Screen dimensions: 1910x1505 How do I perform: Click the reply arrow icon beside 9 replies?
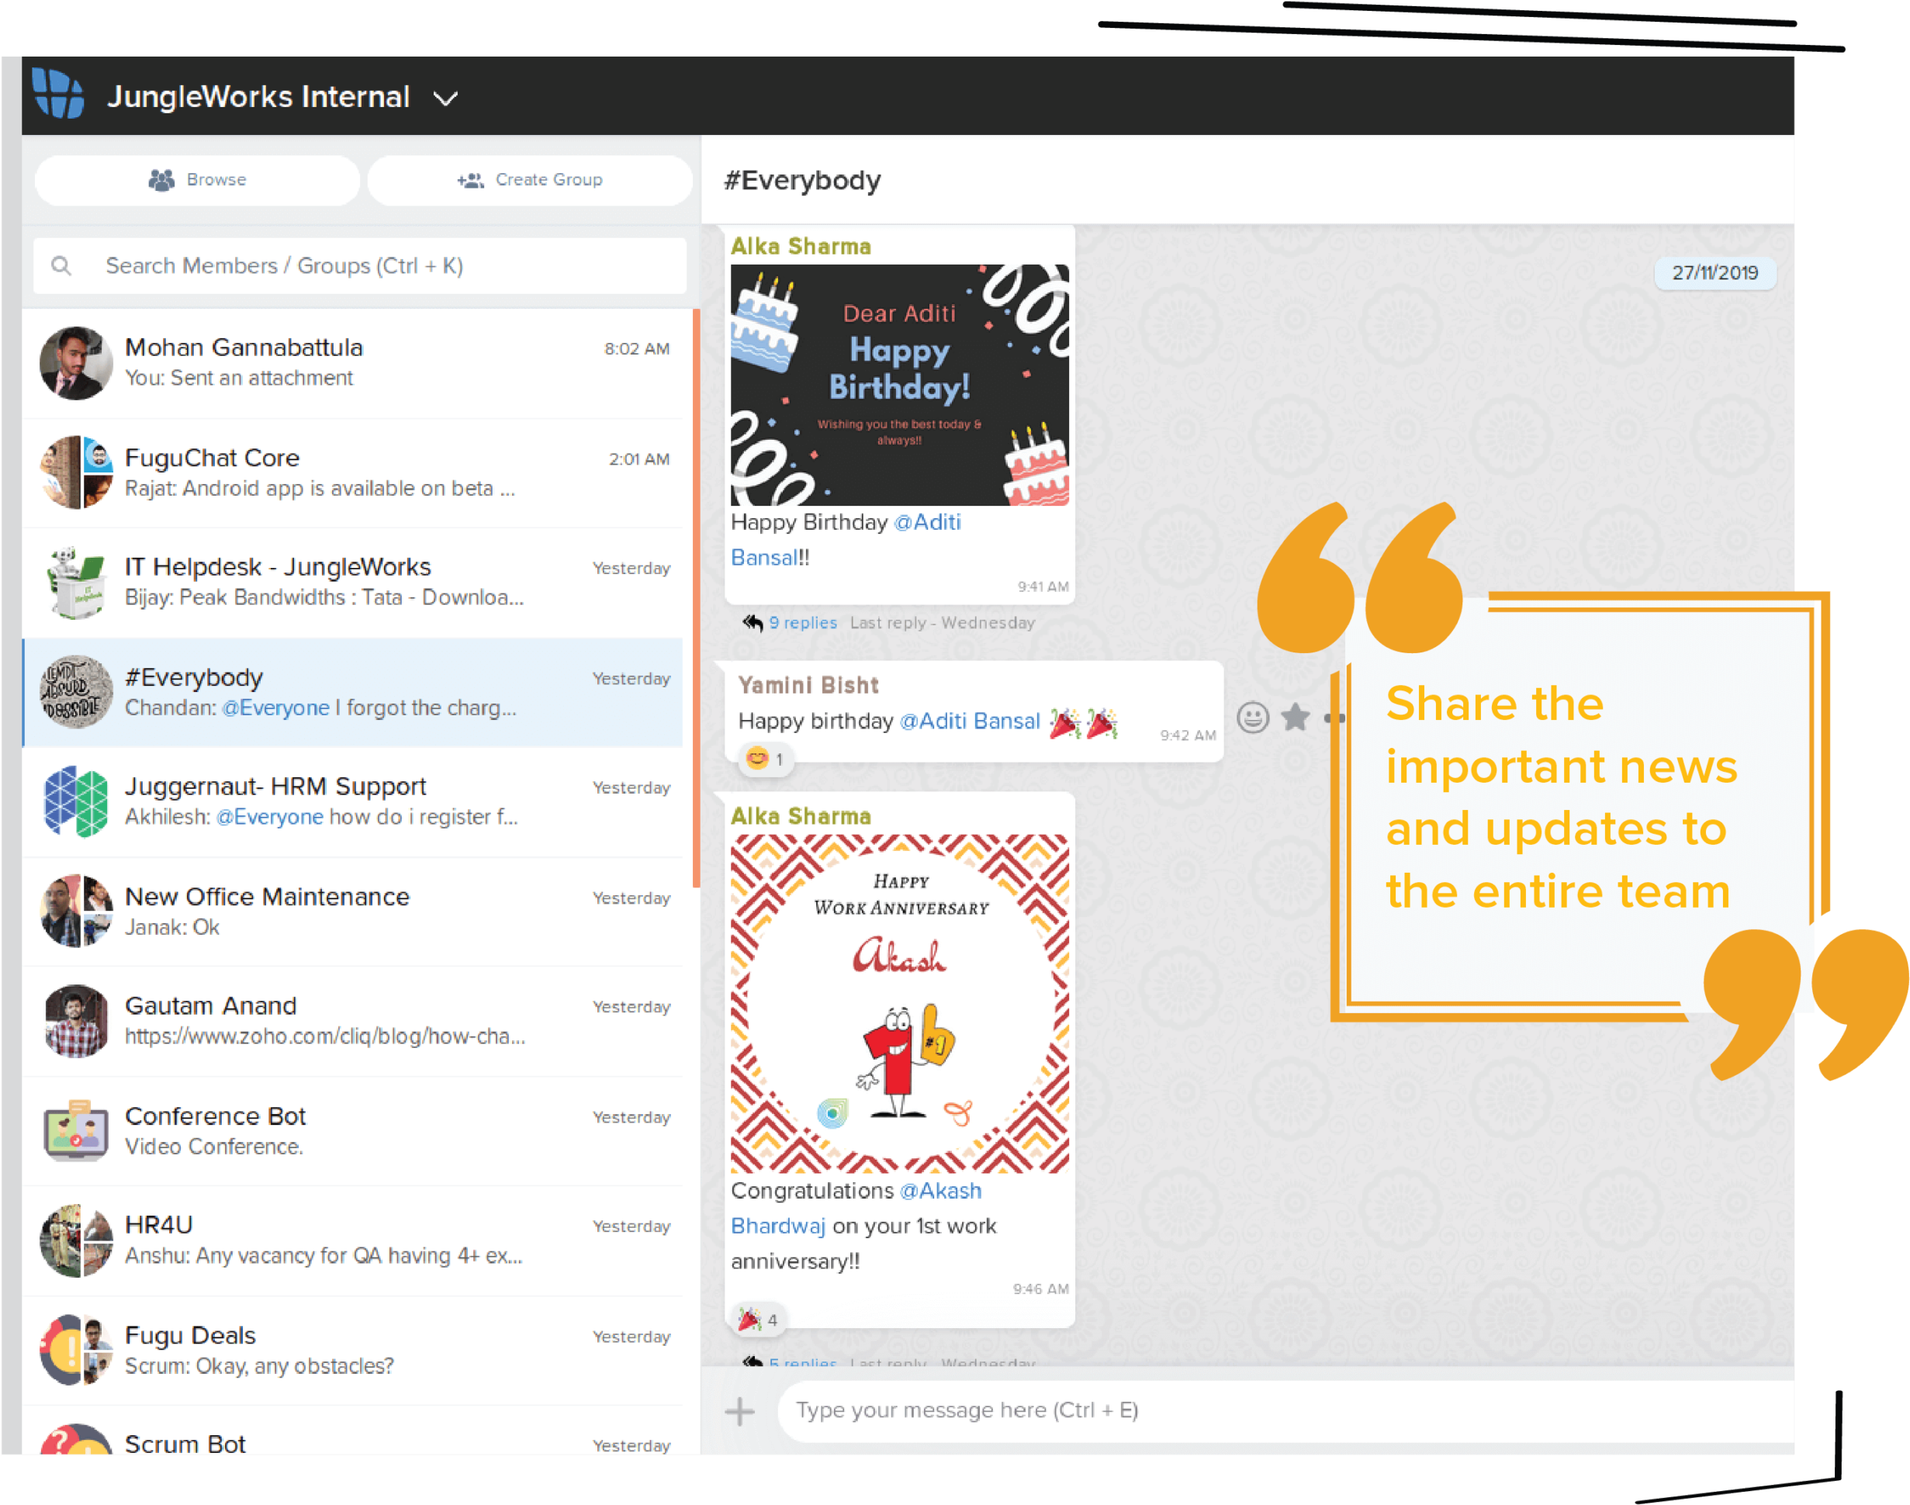coord(752,623)
